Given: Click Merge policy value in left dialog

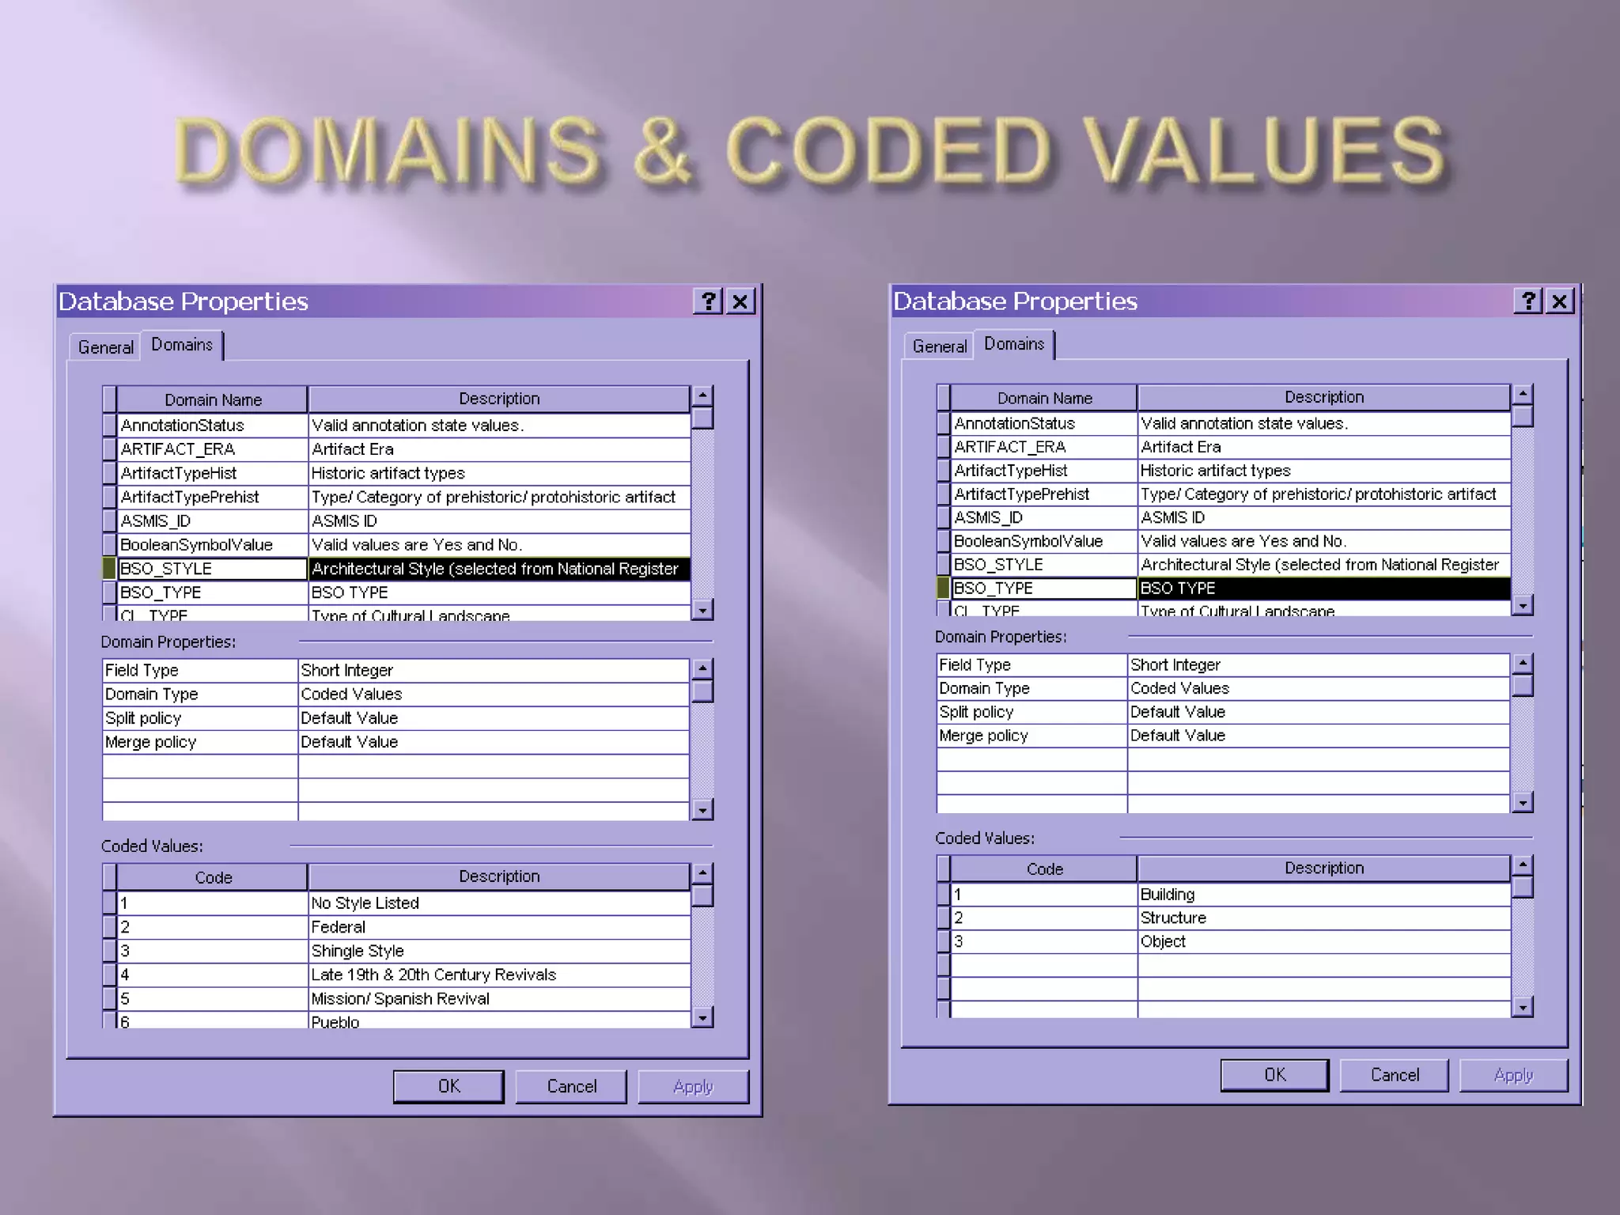Looking at the screenshot, I should (493, 742).
